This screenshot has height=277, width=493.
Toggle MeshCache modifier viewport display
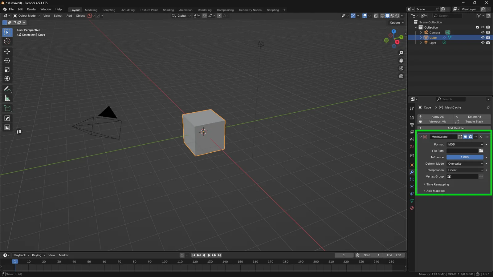point(465,137)
